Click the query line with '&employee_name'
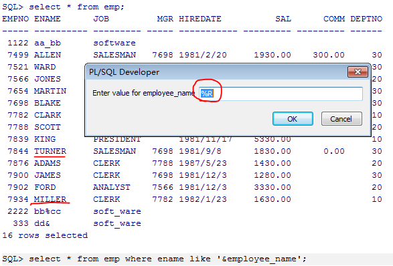 [x=154, y=259]
